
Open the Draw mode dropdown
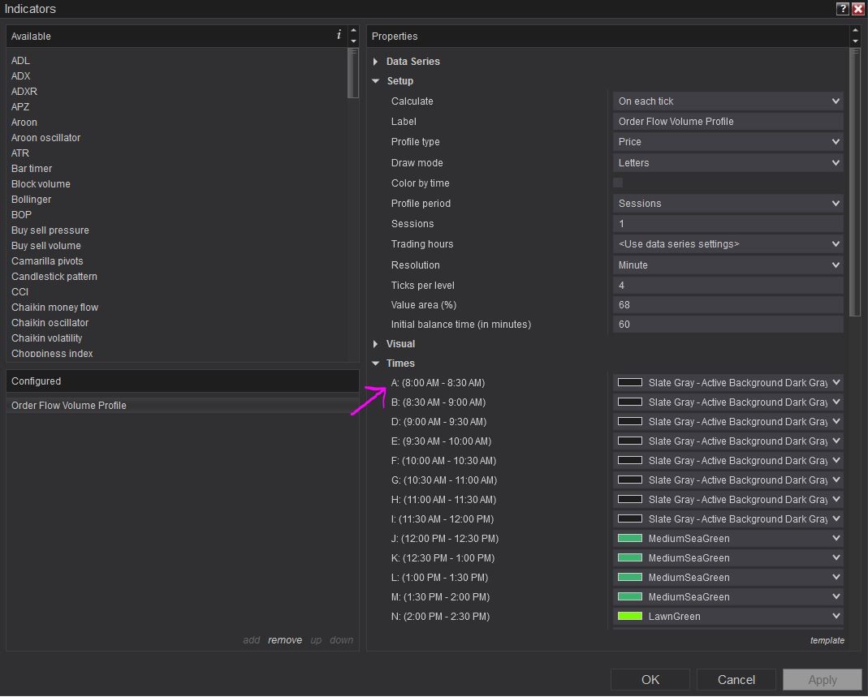tap(728, 163)
